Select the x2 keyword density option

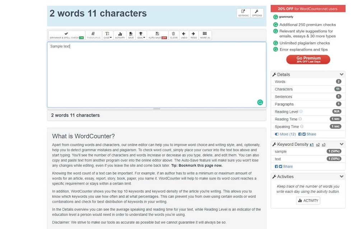tap(318, 145)
